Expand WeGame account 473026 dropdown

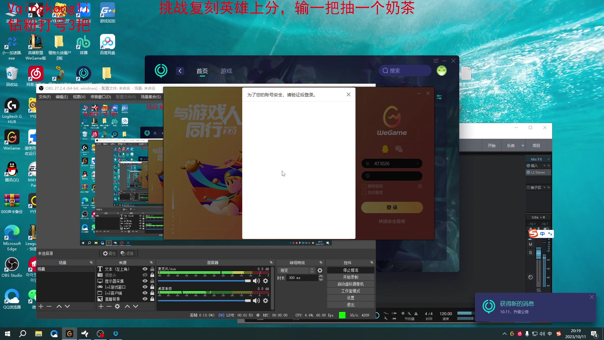pyautogui.click(x=418, y=163)
